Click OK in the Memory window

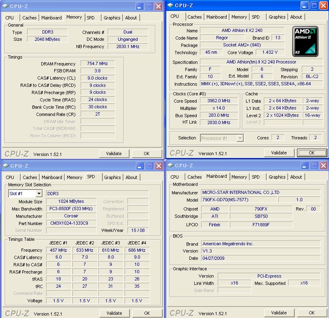pos(146,154)
